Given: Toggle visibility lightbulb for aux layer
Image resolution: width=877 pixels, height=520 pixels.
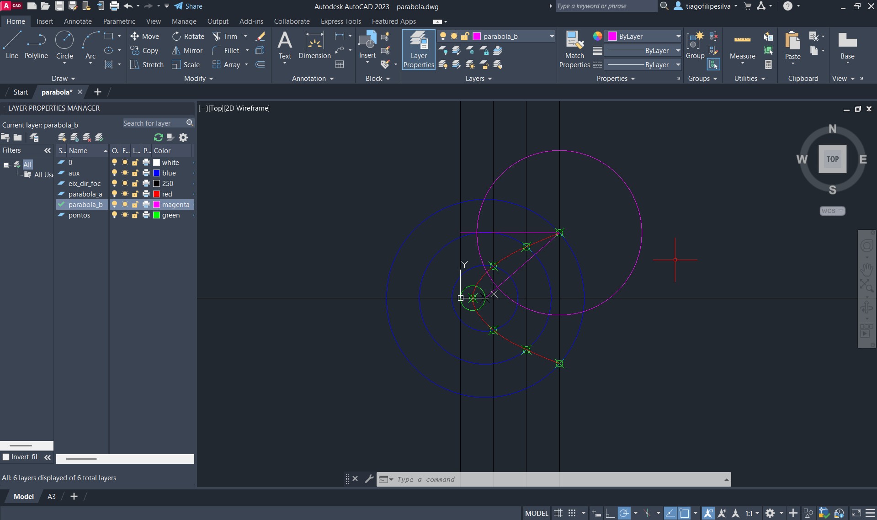Looking at the screenshot, I should point(114,173).
